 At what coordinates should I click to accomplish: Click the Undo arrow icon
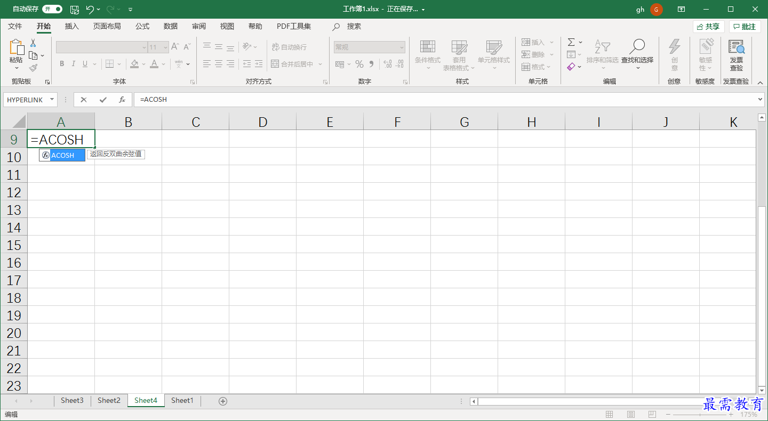click(90, 9)
